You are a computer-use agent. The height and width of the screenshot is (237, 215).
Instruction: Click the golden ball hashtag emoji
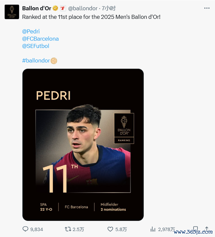(x=54, y=61)
